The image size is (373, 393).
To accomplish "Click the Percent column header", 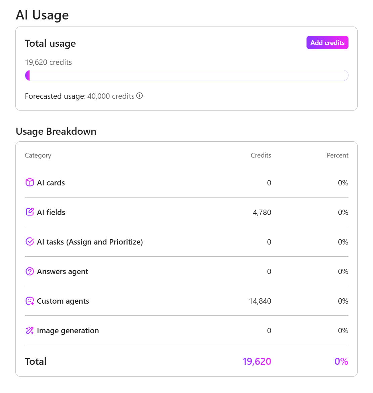I will (x=337, y=155).
